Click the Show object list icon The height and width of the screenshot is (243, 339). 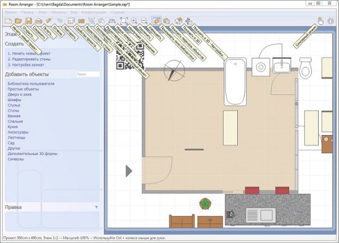(166, 21)
